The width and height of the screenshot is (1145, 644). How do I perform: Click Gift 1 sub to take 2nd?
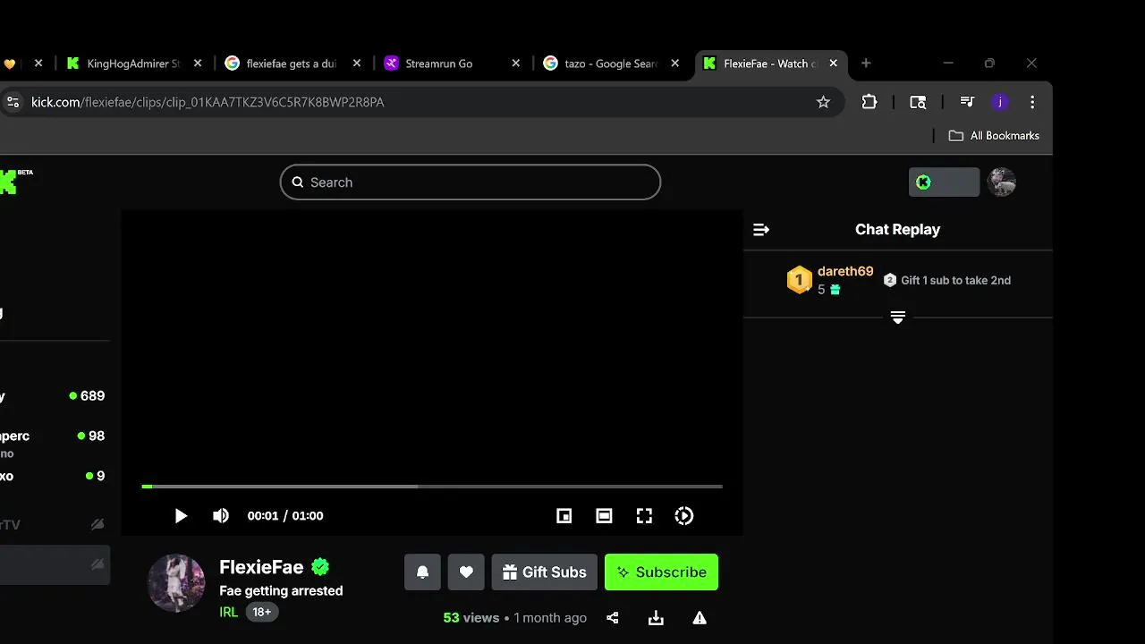point(947,280)
